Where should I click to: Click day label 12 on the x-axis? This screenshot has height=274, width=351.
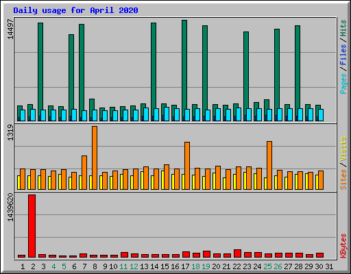click(134, 266)
